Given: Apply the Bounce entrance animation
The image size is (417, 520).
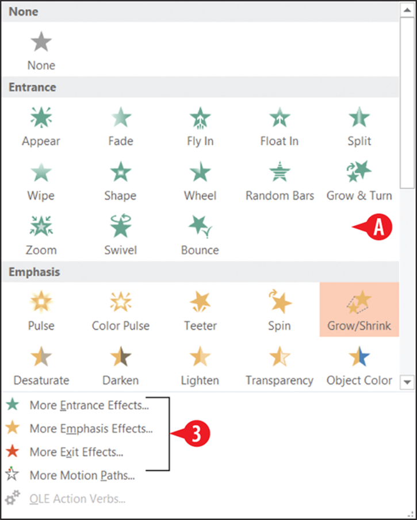Looking at the screenshot, I should (200, 236).
